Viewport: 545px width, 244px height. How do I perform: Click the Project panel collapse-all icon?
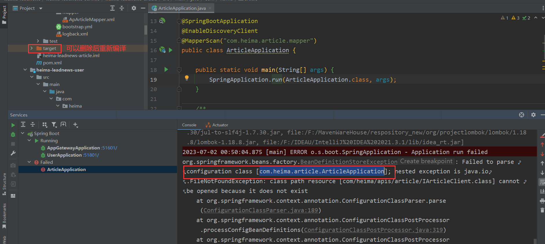122,8
